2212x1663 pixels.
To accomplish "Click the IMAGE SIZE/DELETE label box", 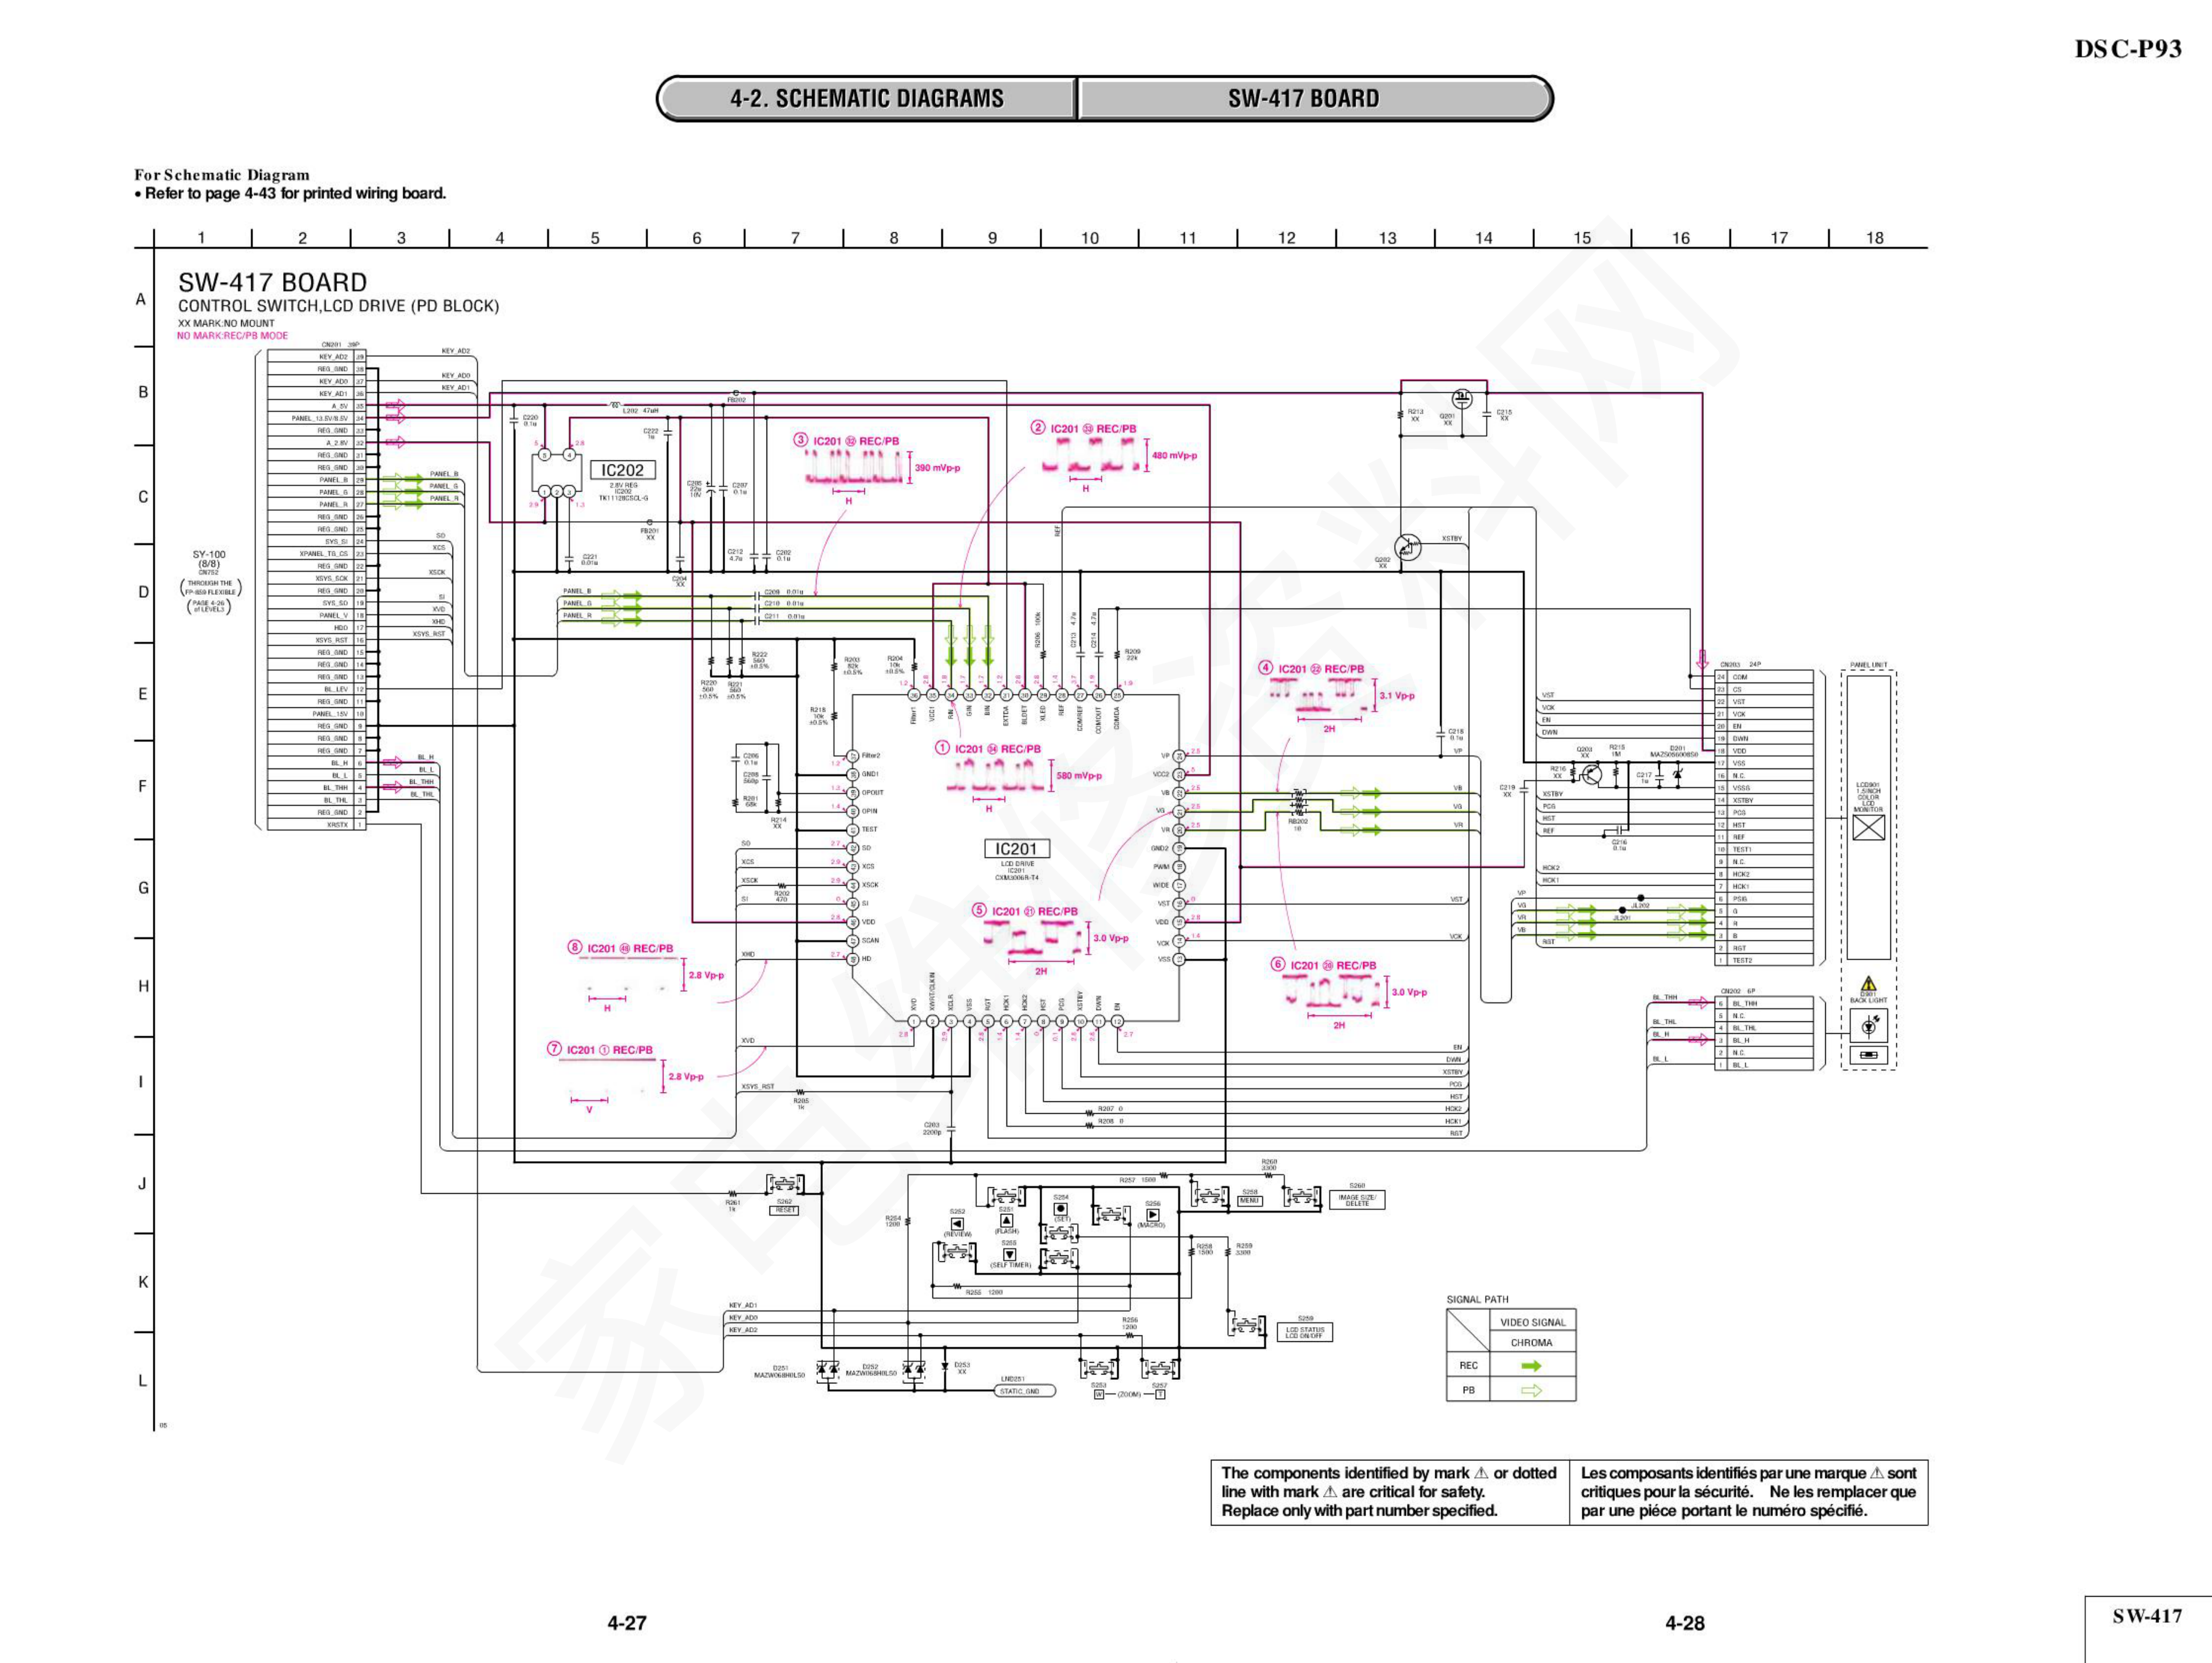I will 1357,1200.
